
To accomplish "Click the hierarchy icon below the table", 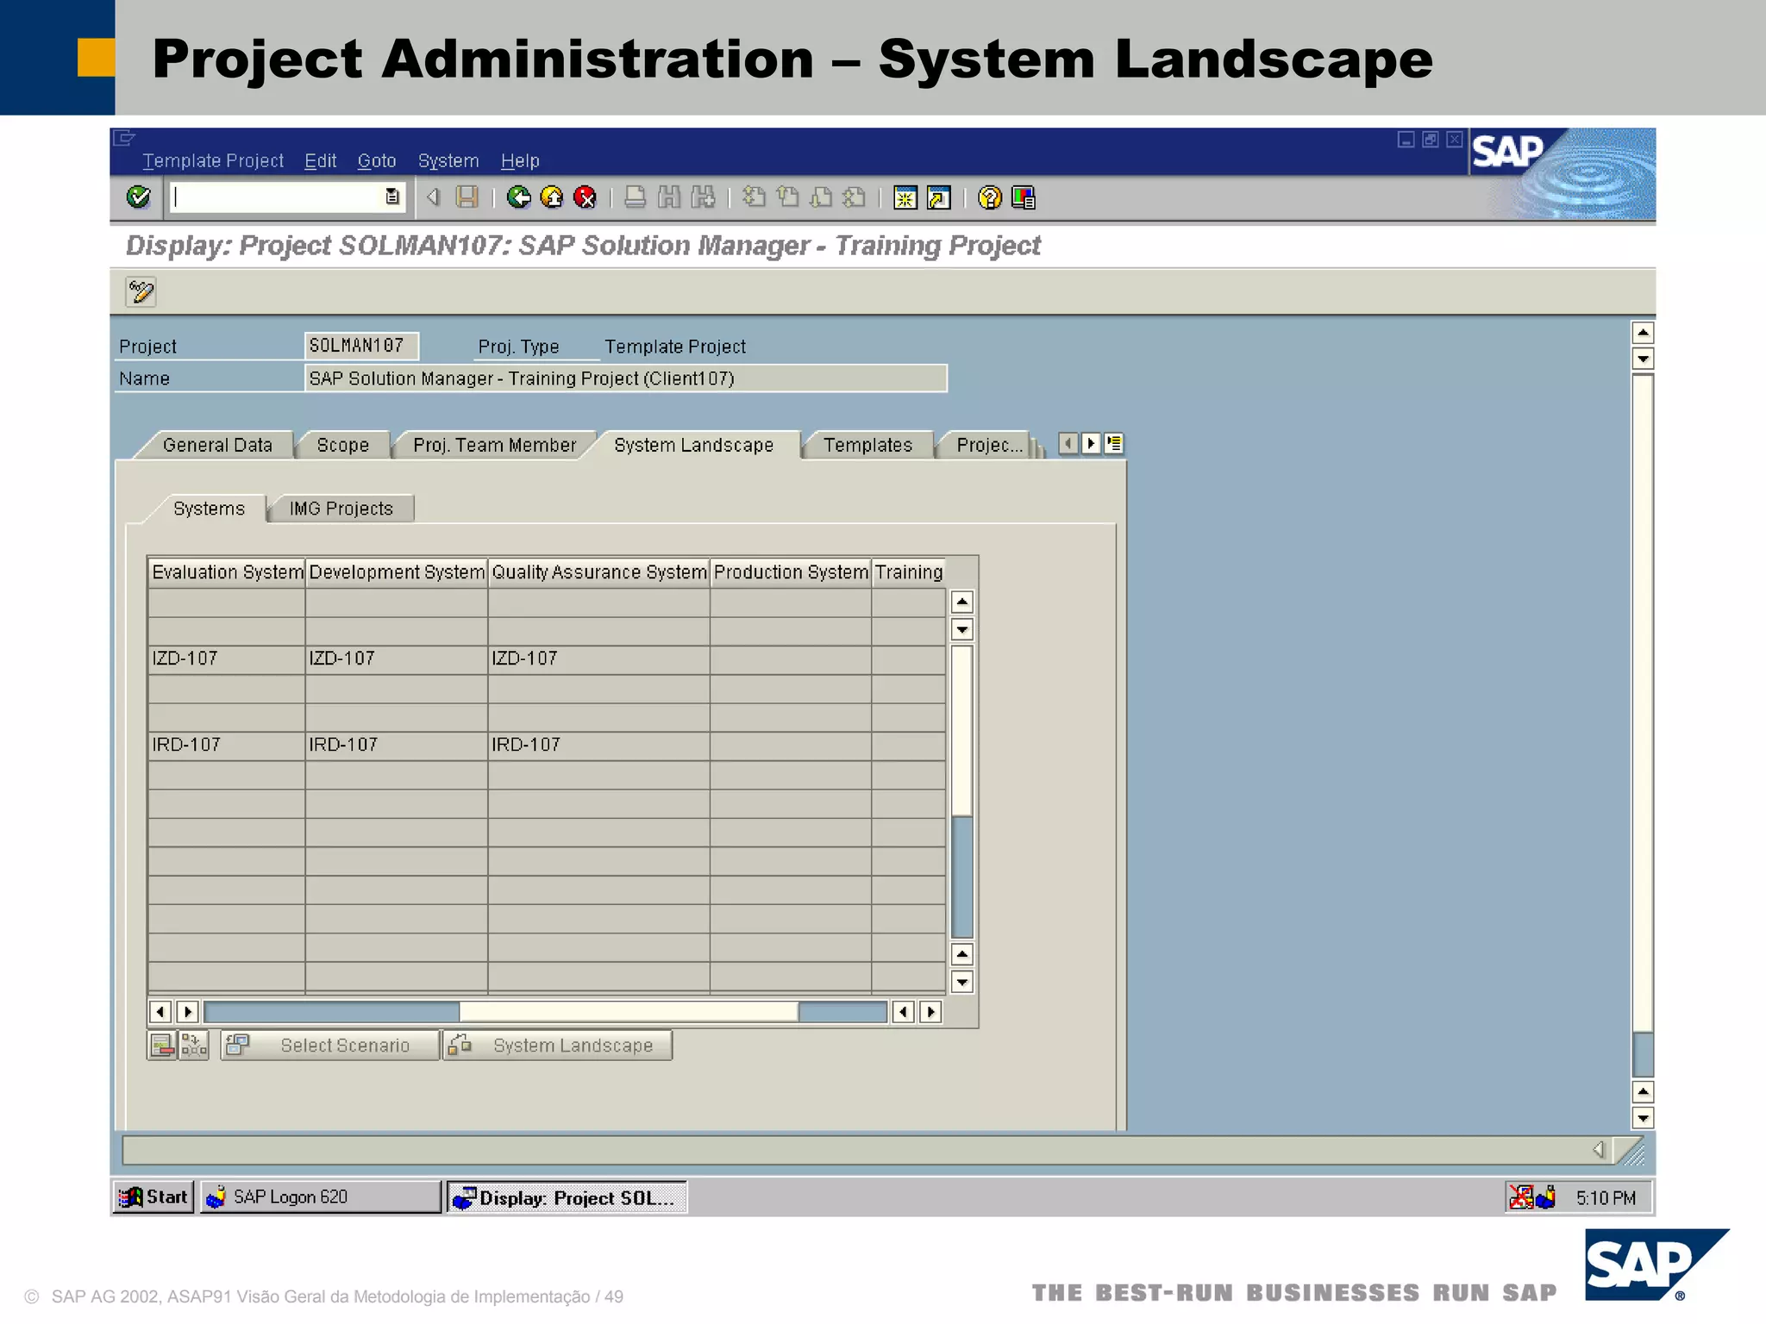I will [x=194, y=1046].
